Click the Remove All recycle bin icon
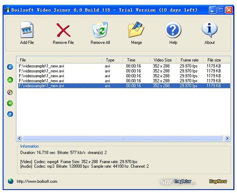237x193 pixels. (x=100, y=30)
